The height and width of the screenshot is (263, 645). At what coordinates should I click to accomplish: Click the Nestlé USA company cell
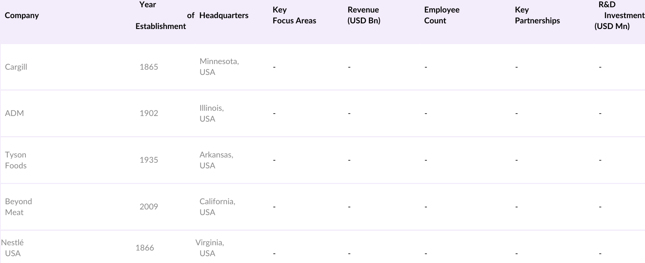coord(12,248)
